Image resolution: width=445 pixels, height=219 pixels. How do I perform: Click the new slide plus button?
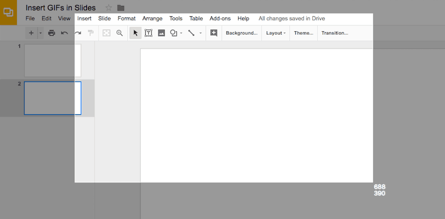(31, 33)
